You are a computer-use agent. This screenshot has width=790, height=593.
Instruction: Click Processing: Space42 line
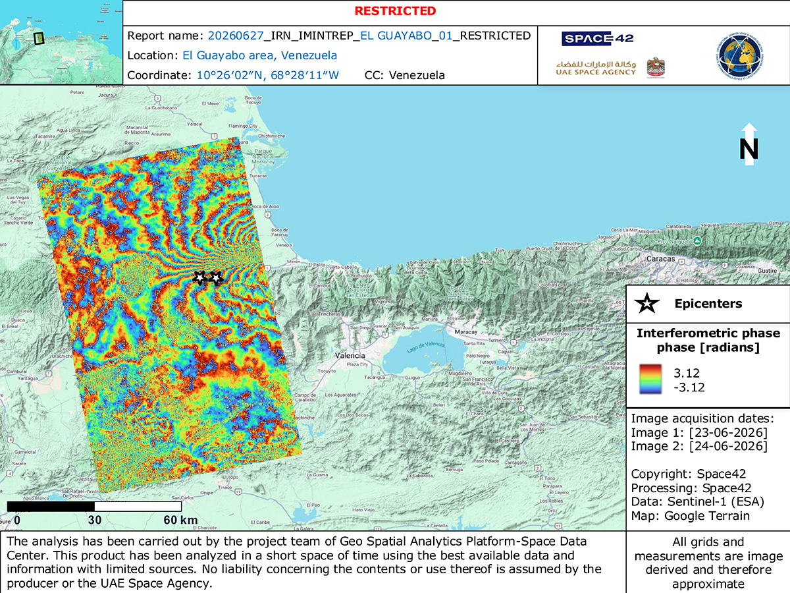[691, 488]
